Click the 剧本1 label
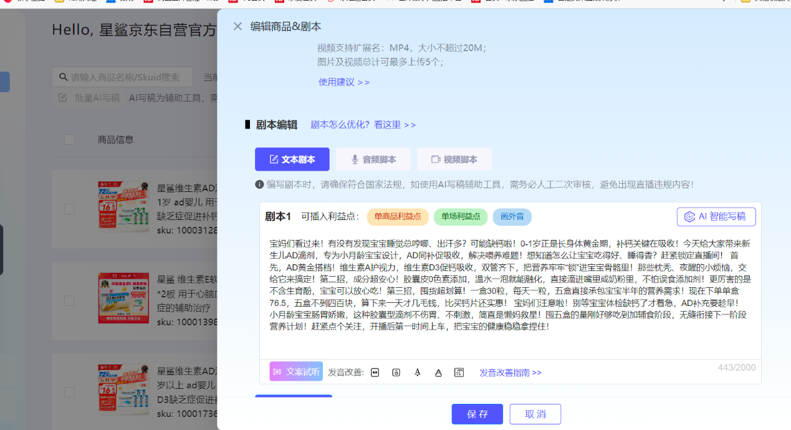 (278, 216)
